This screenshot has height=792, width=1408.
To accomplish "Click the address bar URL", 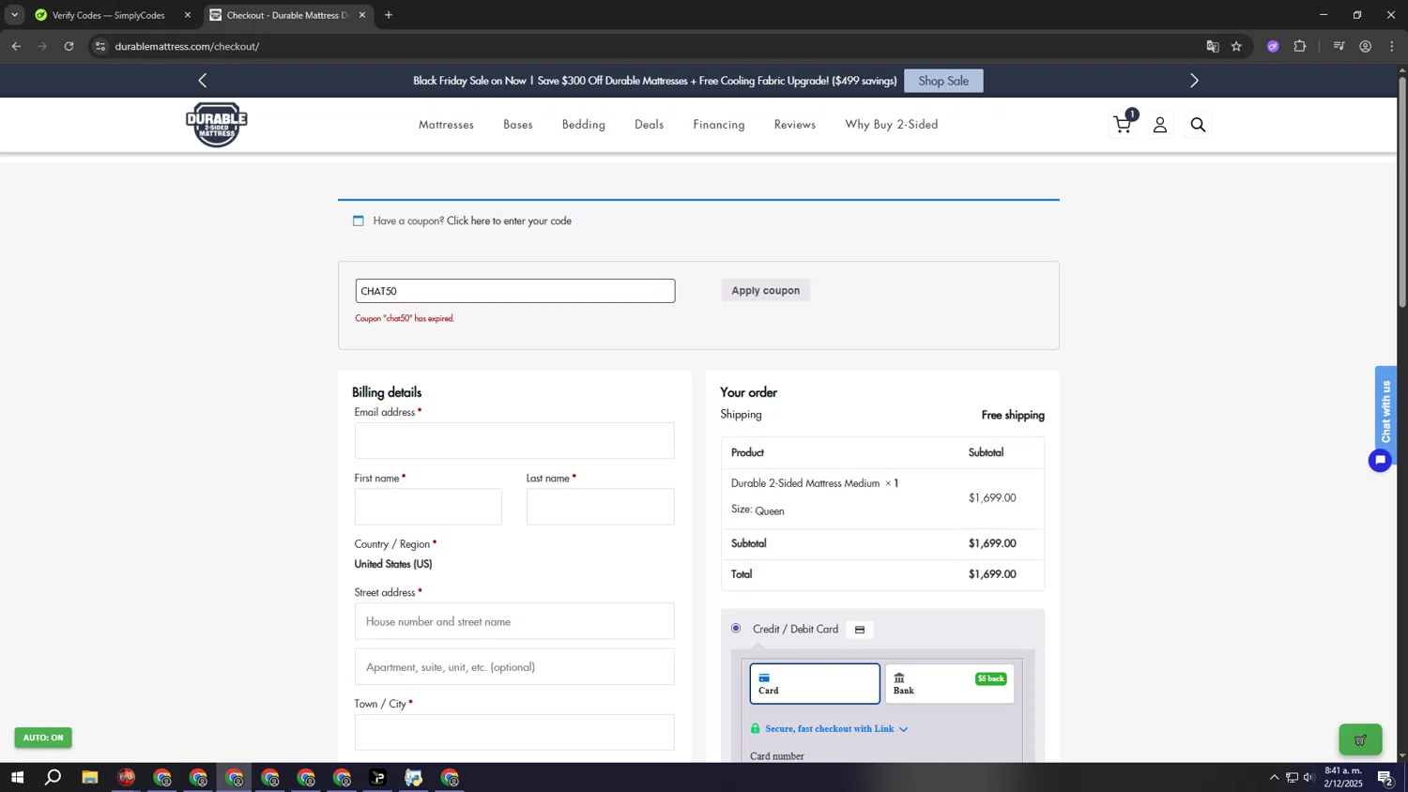I will coord(187,46).
